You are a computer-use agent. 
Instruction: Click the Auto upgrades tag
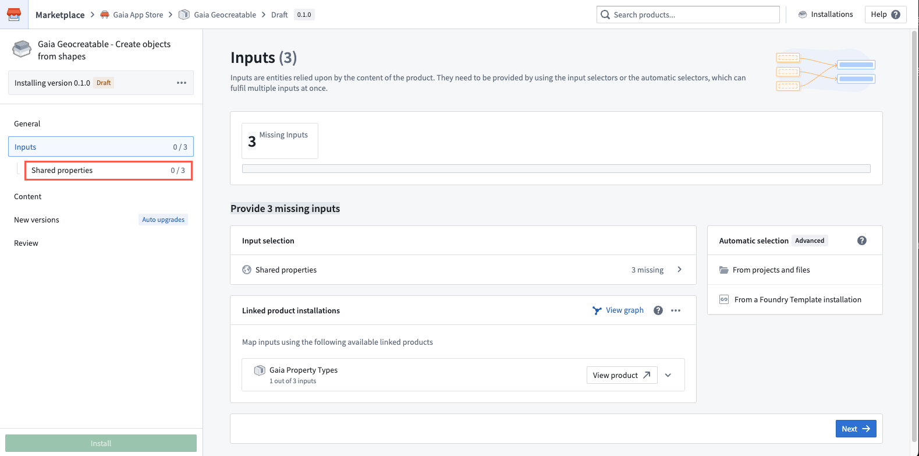pyautogui.click(x=163, y=220)
